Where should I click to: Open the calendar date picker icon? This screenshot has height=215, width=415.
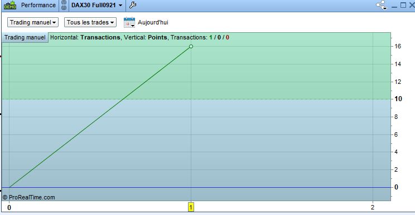pos(129,22)
